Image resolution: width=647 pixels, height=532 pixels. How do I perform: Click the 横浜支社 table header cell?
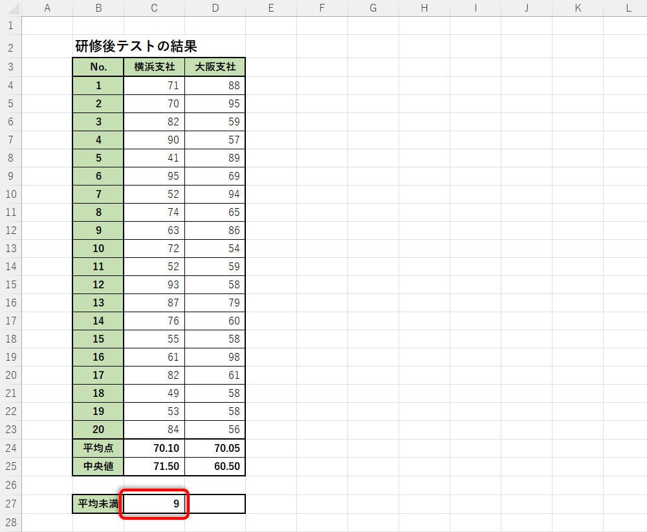click(154, 67)
